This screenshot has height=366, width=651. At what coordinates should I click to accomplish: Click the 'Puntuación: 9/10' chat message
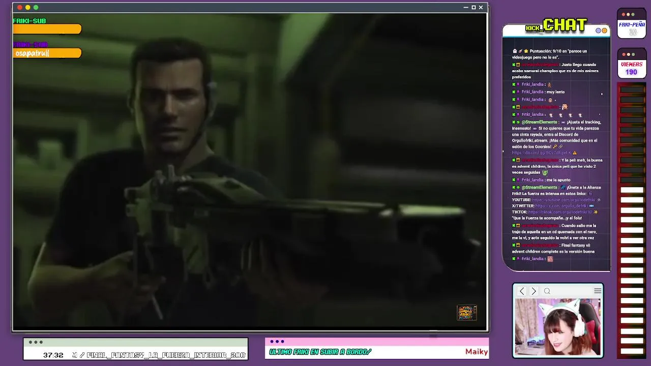coord(549,54)
